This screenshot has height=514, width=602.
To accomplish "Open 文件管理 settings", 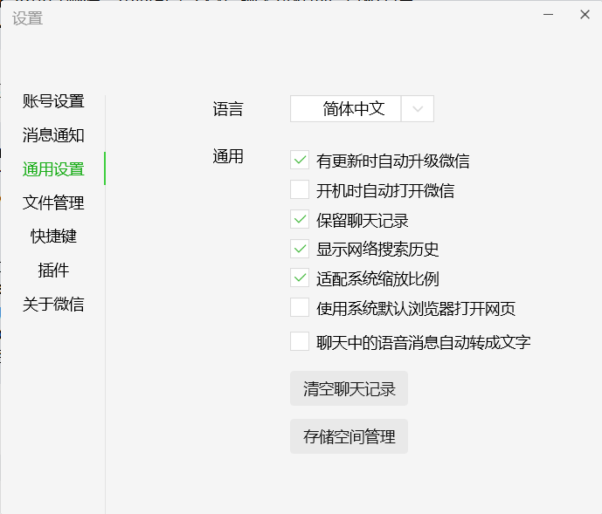I will coord(53,202).
